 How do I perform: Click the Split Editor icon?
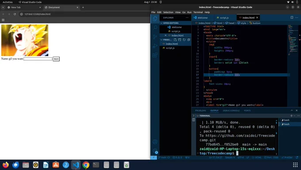coord(292,17)
